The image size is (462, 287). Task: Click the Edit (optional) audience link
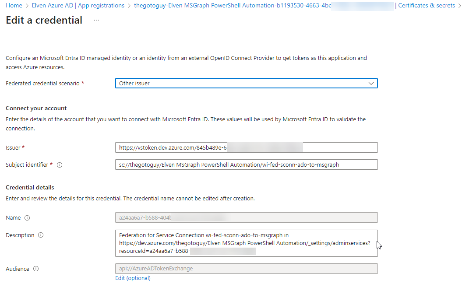coord(133,278)
